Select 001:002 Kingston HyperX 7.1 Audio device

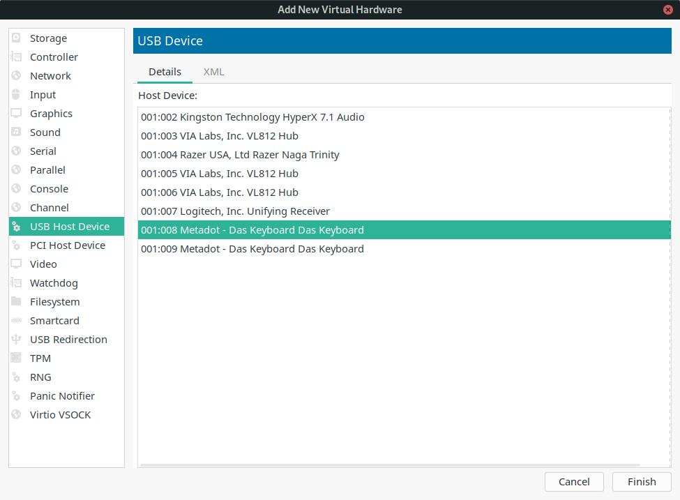405,117
